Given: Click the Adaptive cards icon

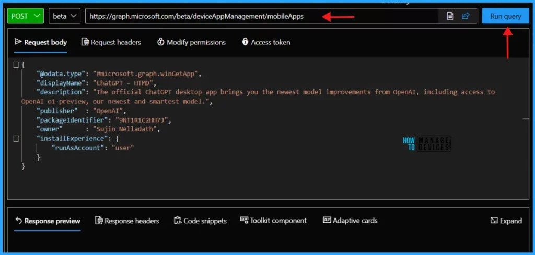Looking at the screenshot, I should pos(327,220).
